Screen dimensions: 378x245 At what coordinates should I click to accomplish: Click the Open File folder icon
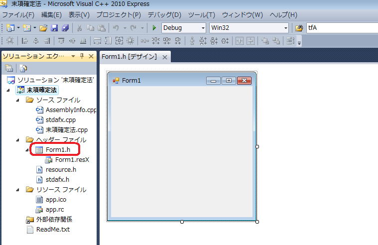point(43,28)
